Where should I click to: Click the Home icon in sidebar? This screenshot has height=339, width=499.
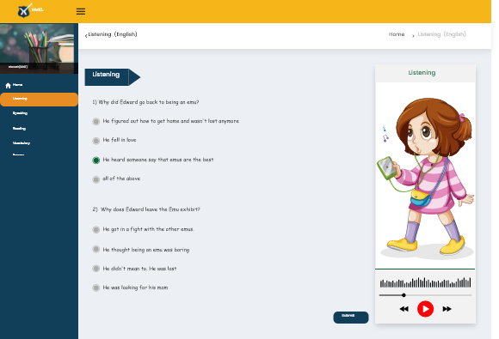9,85
